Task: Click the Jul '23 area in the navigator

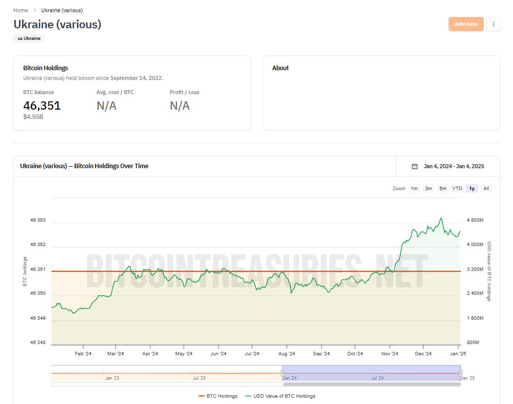Action: coord(199,378)
